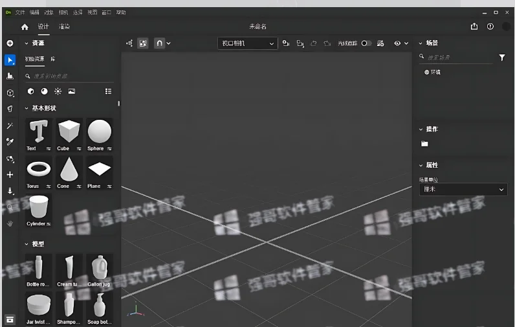
Task: Open the 对象 menu
Action: coord(49,12)
